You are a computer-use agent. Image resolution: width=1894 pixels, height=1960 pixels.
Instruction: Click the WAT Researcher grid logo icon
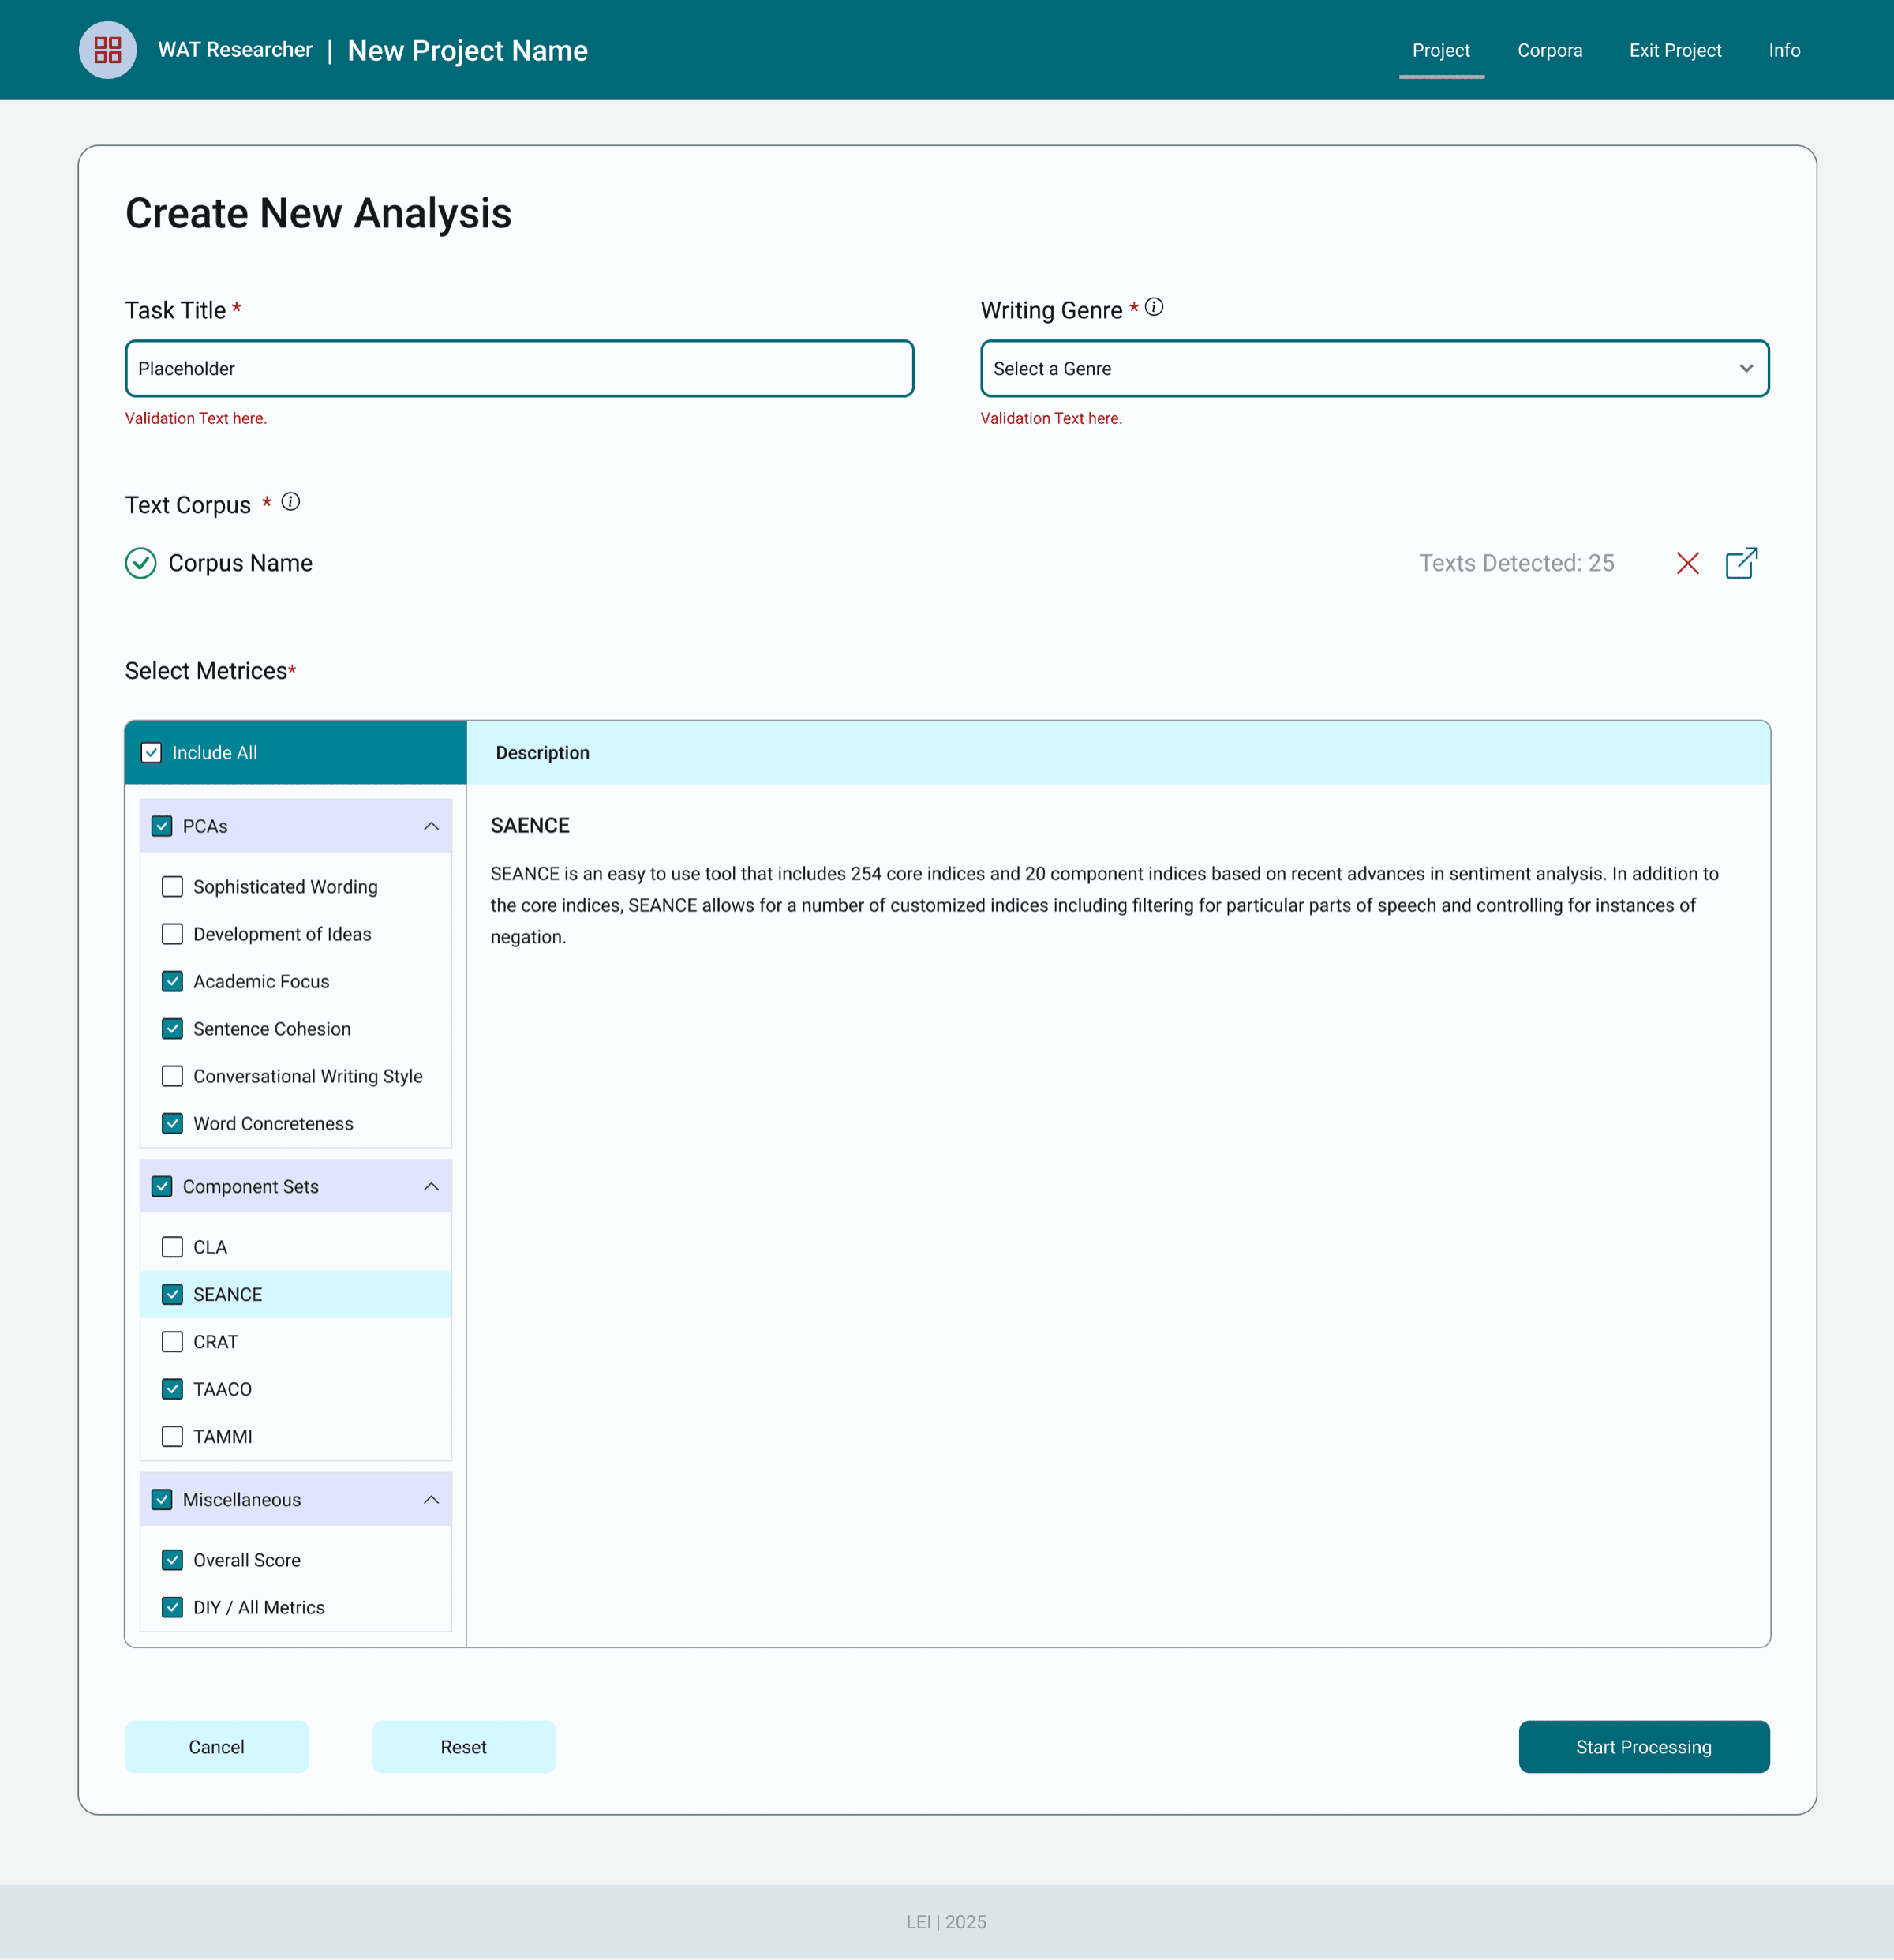(108, 50)
